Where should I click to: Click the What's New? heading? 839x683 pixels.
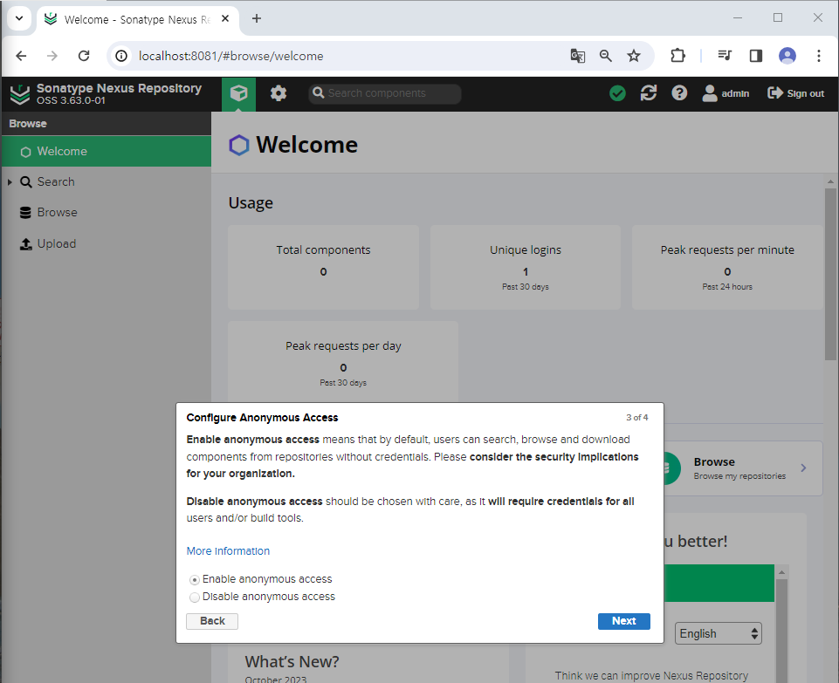pos(292,661)
